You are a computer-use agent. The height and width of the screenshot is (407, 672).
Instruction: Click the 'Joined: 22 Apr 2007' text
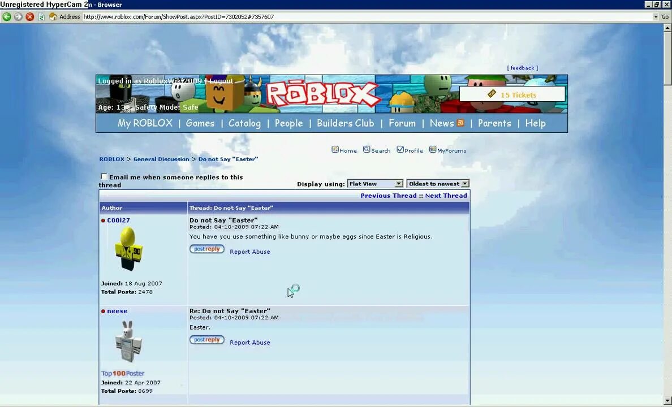(x=131, y=383)
